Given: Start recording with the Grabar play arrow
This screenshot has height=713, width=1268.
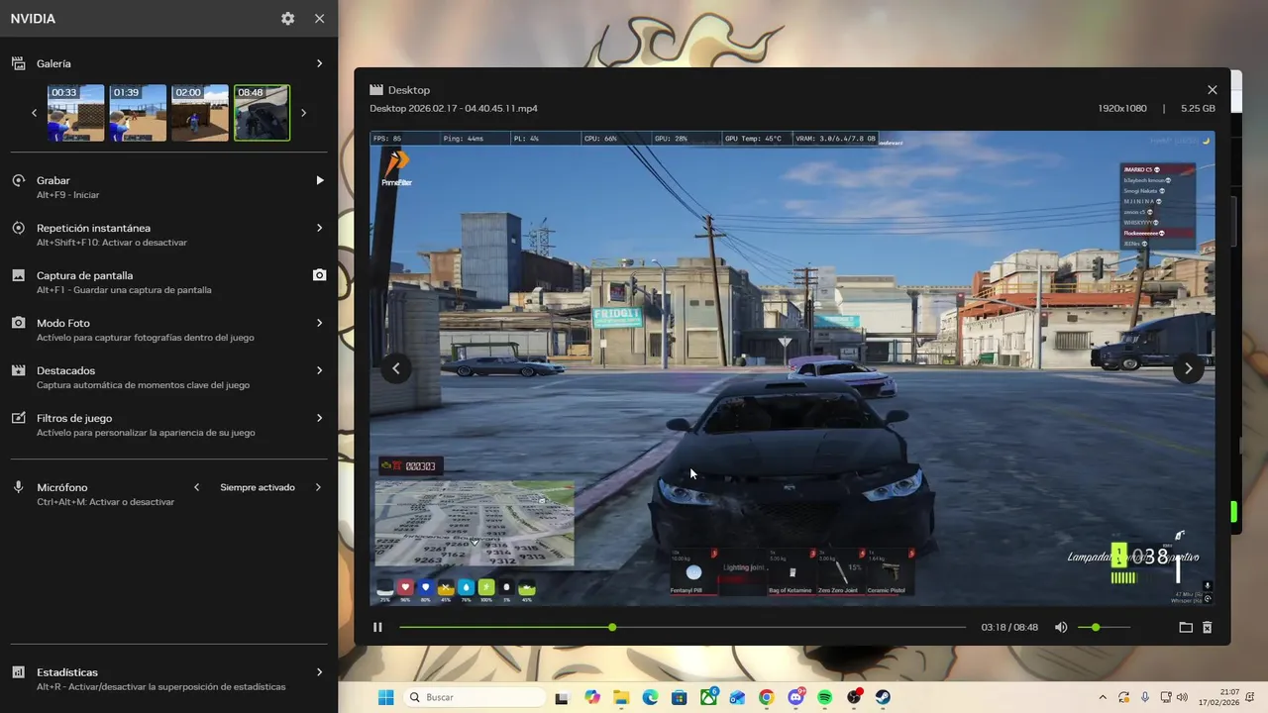Looking at the screenshot, I should coord(319,180).
